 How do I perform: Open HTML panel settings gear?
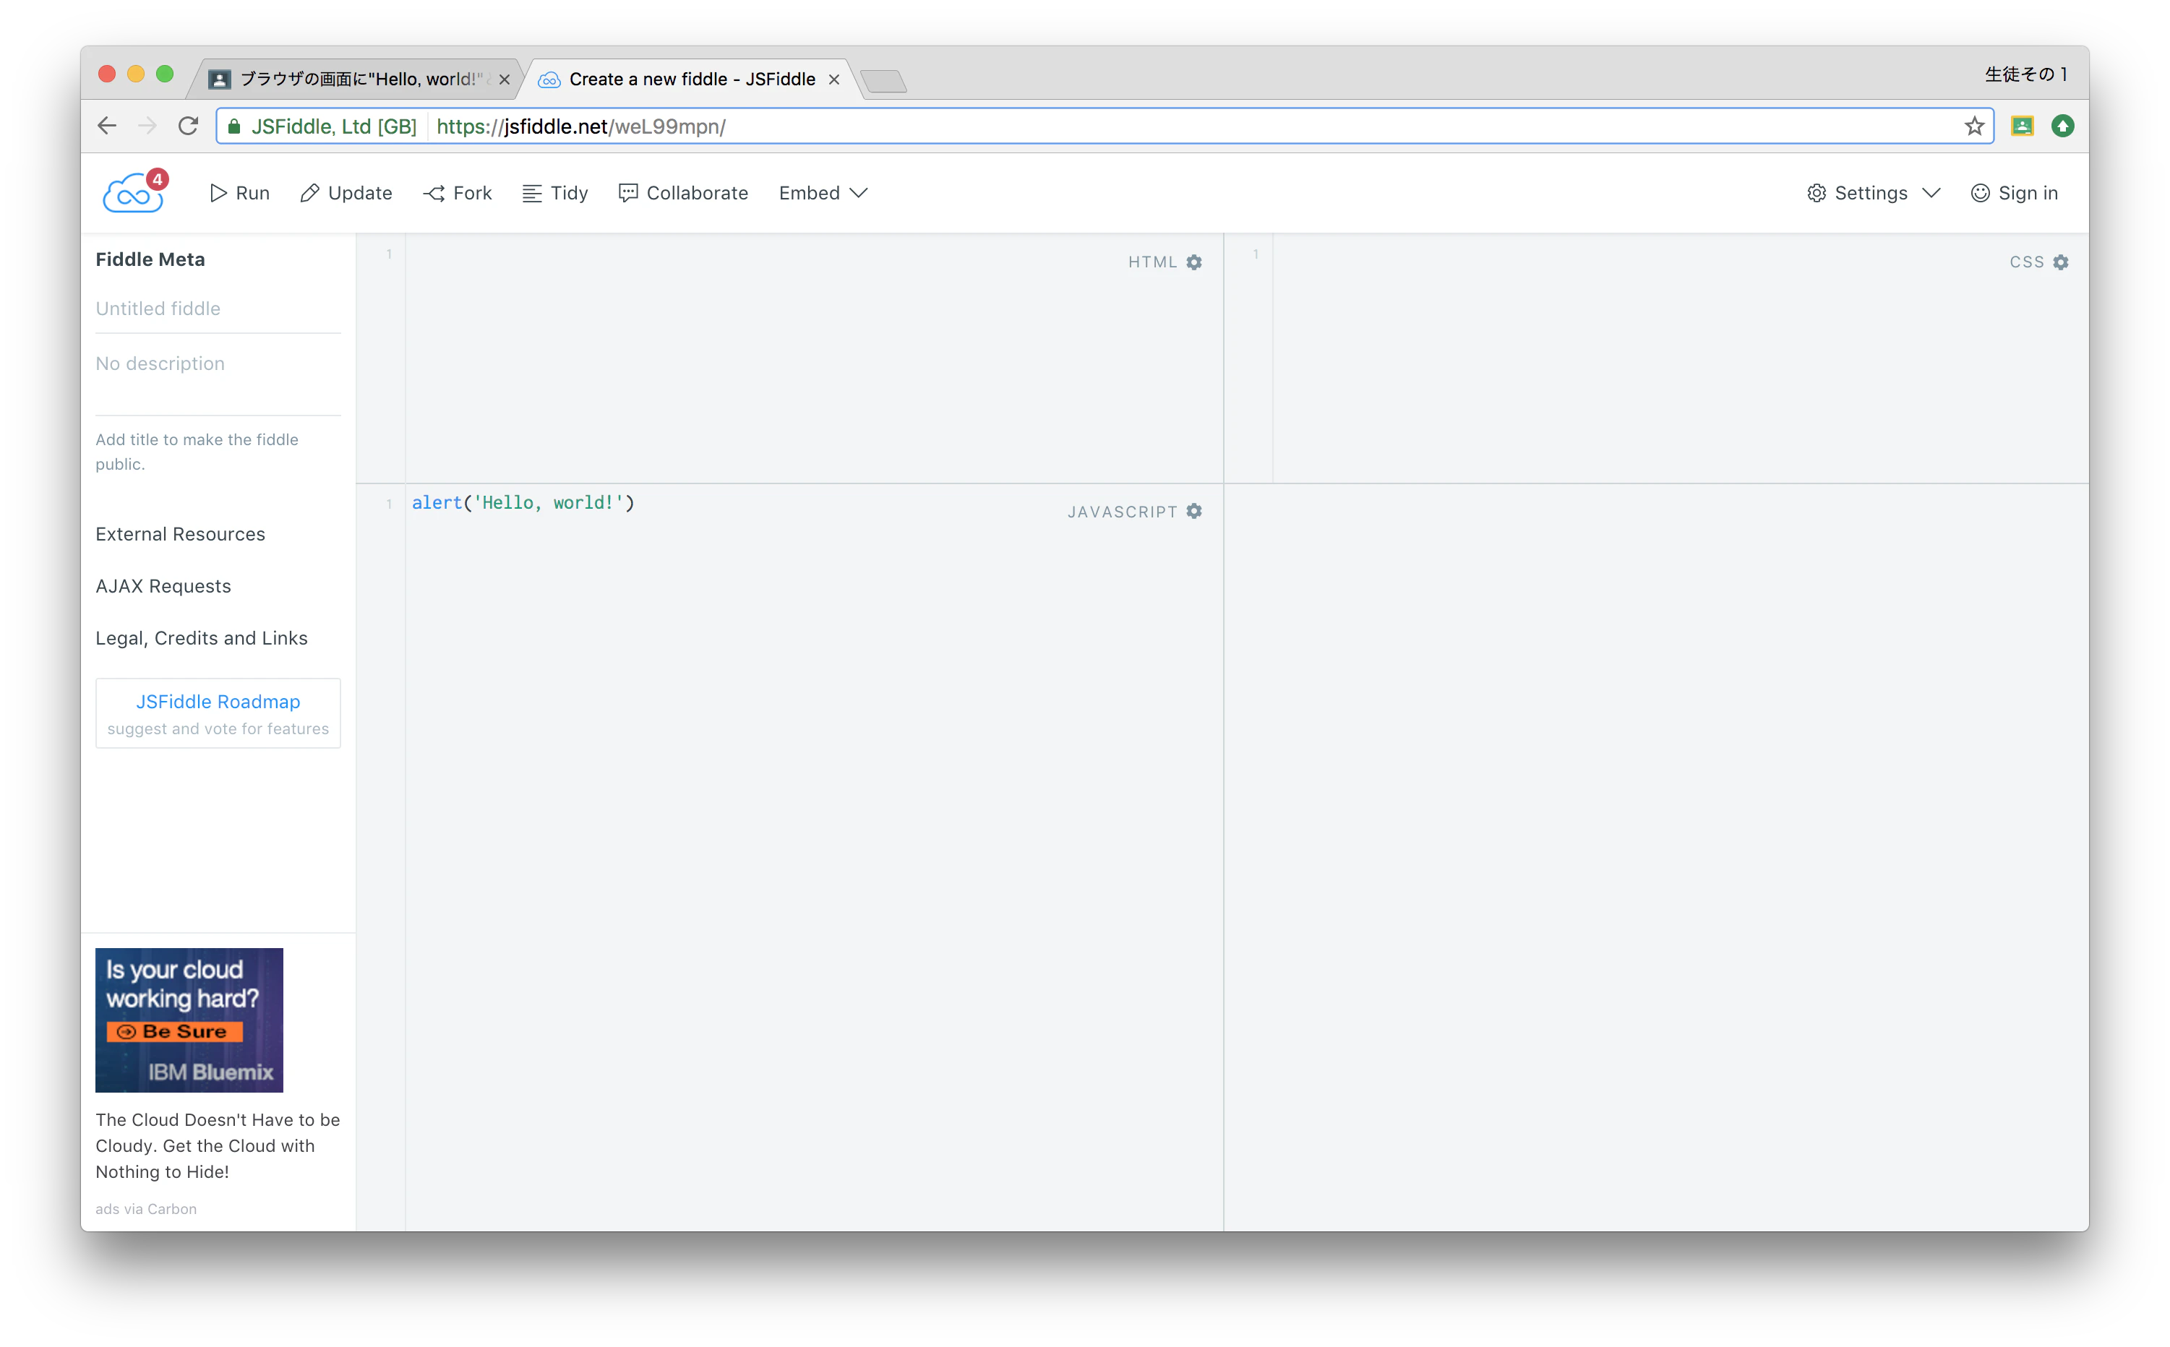(1194, 262)
